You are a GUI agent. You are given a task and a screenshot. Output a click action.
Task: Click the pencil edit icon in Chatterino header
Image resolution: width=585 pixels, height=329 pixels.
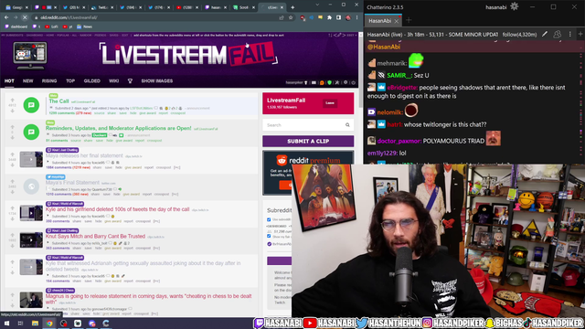click(545, 35)
